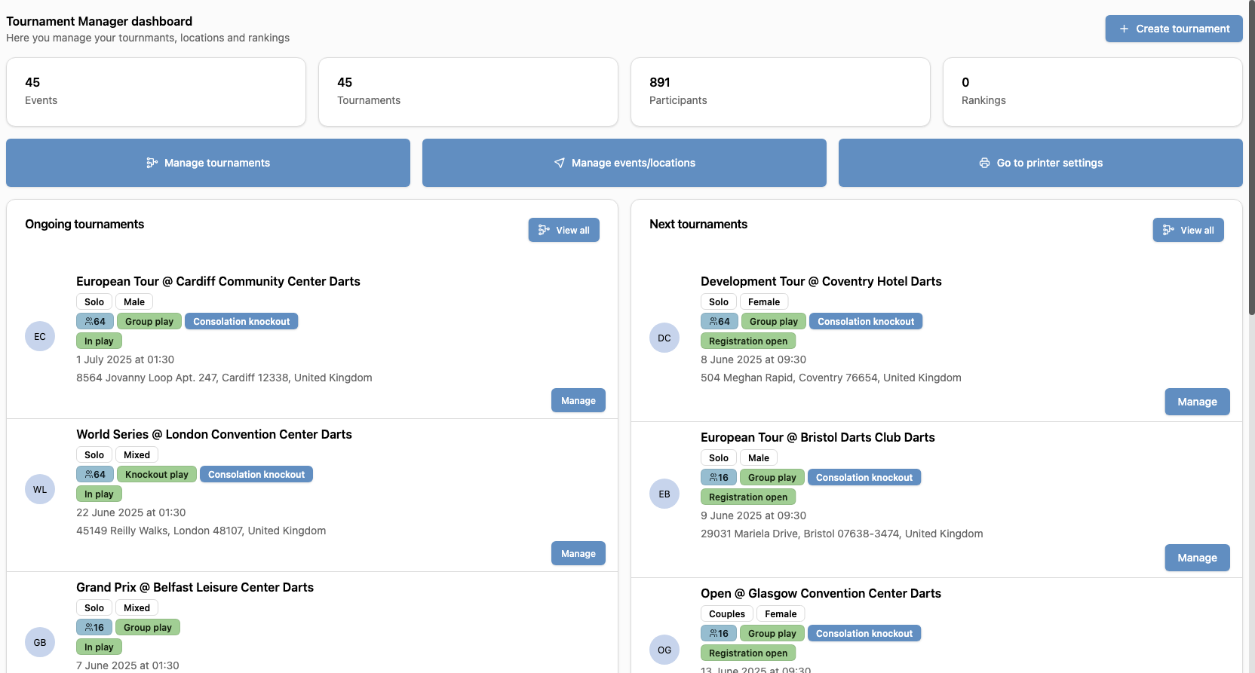Image resolution: width=1255 pixels, height=673 pixels.
Task: Click bracket icon in Ongoing tournaments View all
Action: [x=544, y=230]
